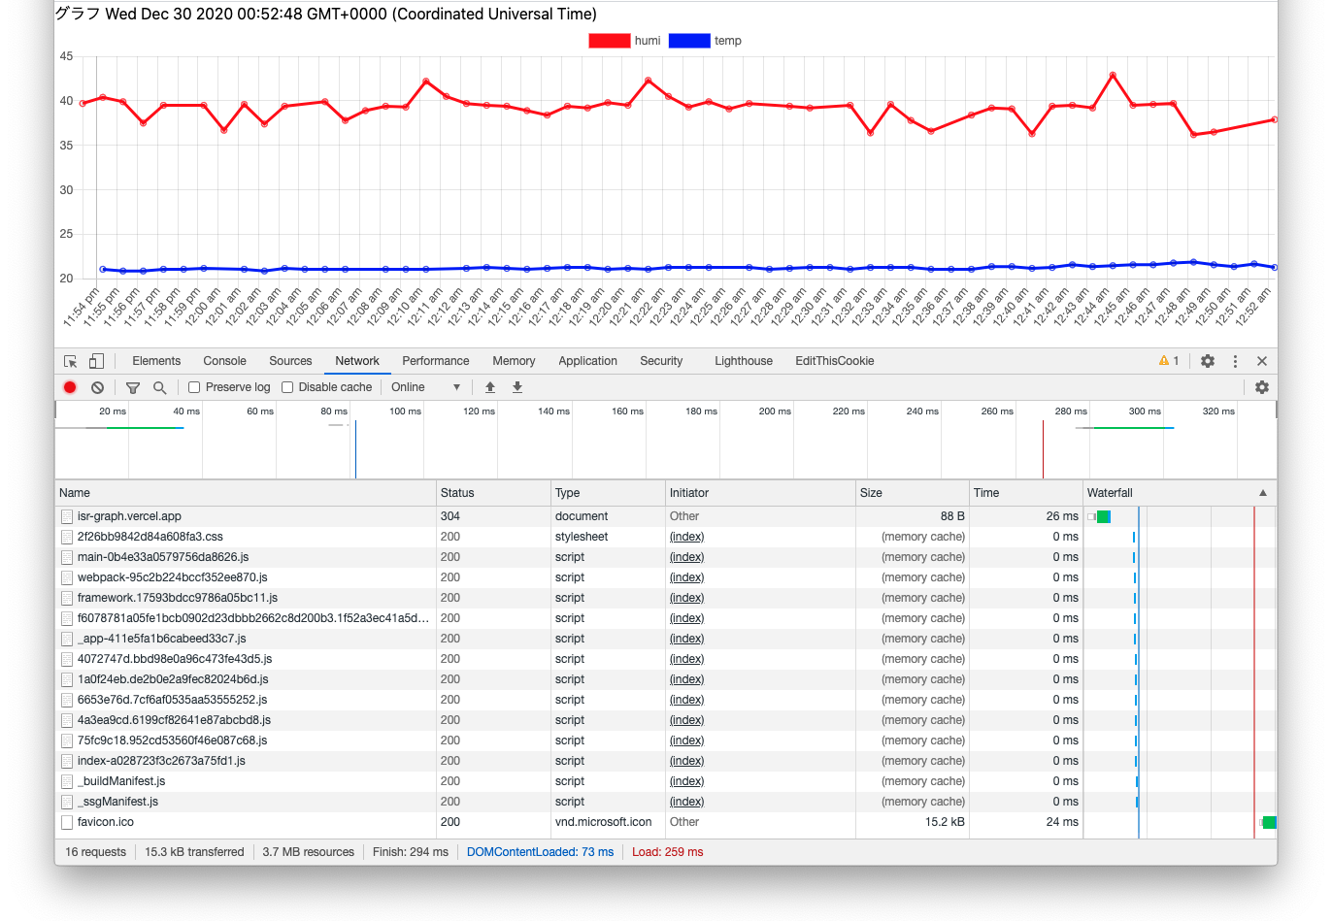
Task: Switch to the Memory tab
Action: point(514,361)
